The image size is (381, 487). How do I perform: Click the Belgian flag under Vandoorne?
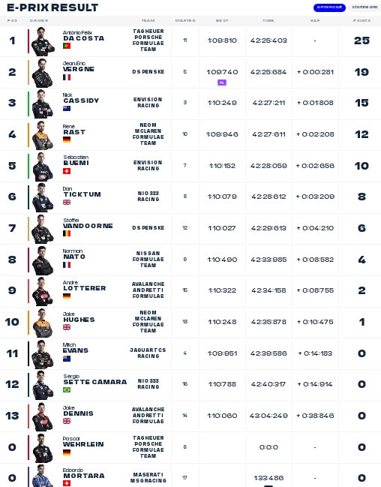tap(67, 233)
